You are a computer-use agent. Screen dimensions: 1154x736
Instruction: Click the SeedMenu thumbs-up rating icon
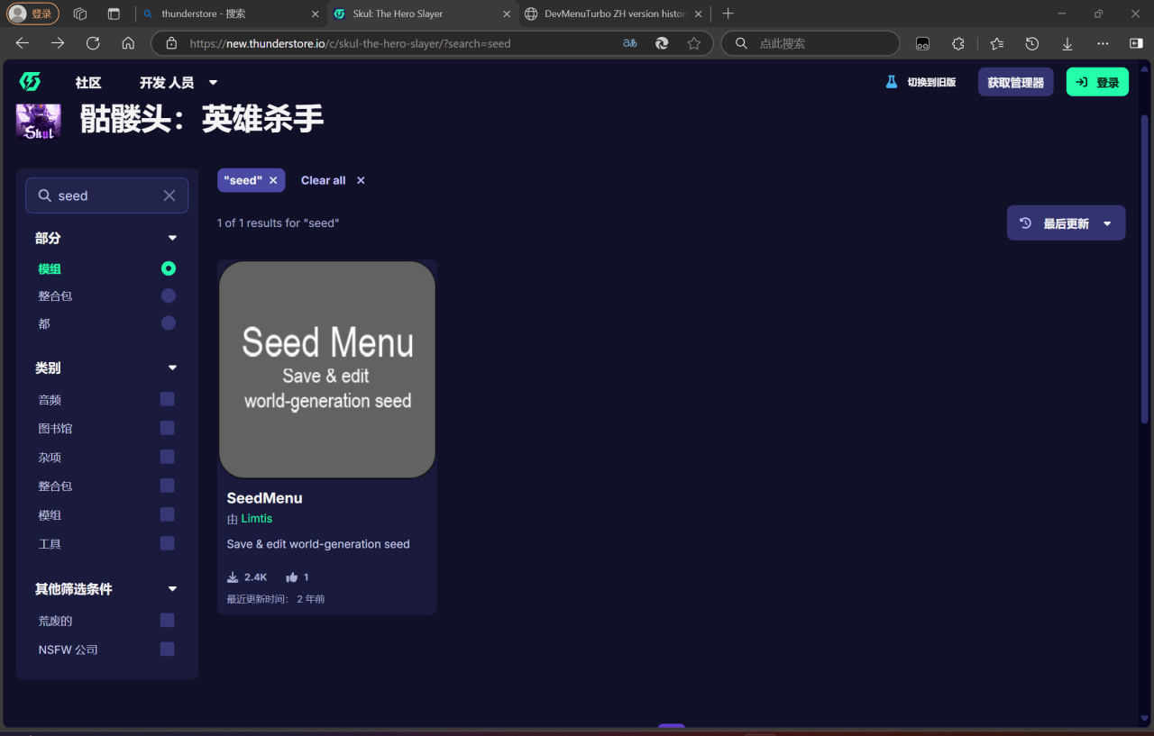292,577
